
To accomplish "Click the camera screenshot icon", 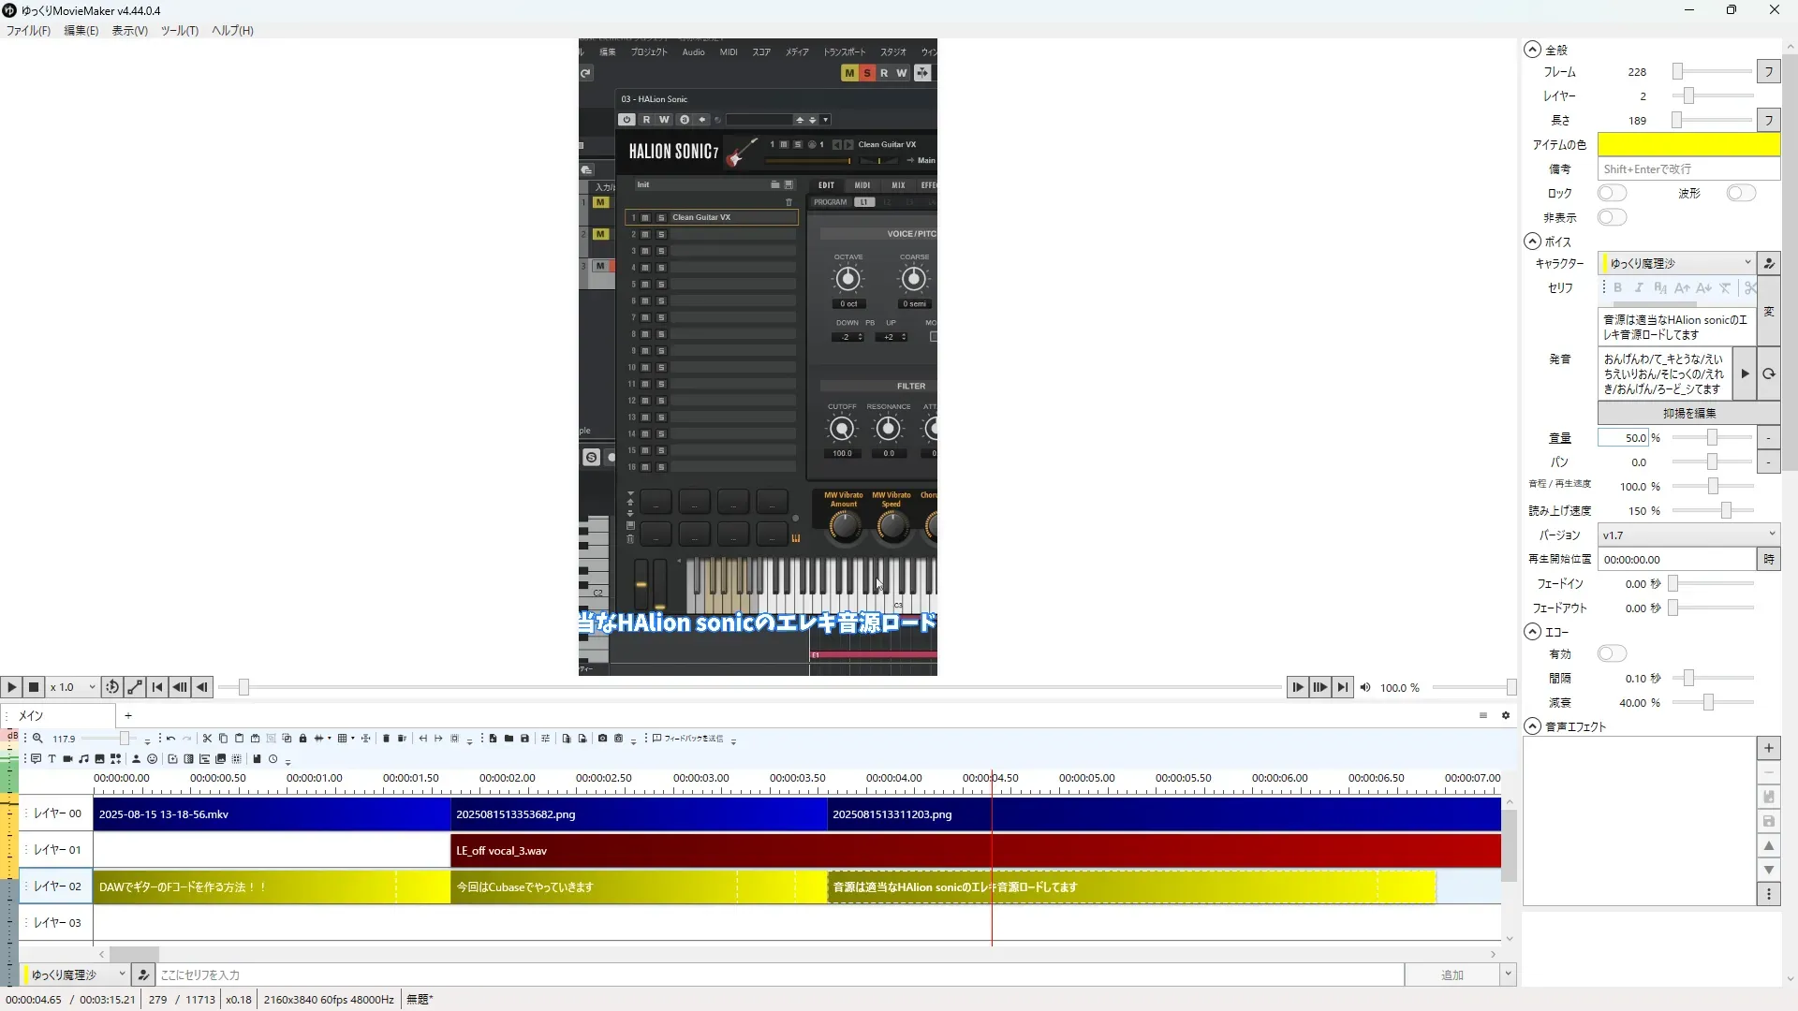I will [x=602, y=739].
